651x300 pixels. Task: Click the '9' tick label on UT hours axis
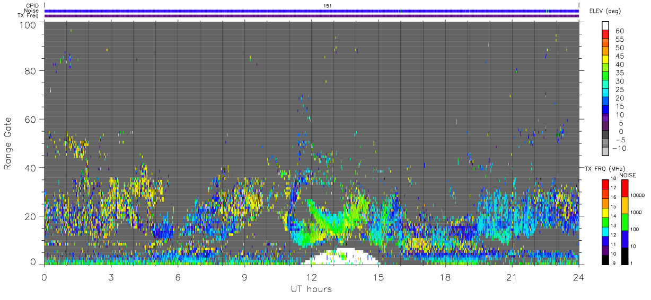[244, 277]
